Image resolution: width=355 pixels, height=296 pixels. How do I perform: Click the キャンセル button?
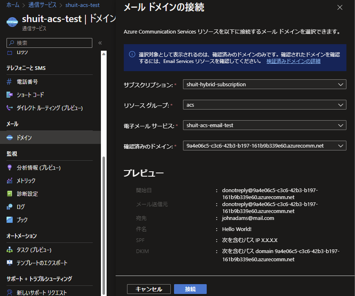click(x=149, y=289)
